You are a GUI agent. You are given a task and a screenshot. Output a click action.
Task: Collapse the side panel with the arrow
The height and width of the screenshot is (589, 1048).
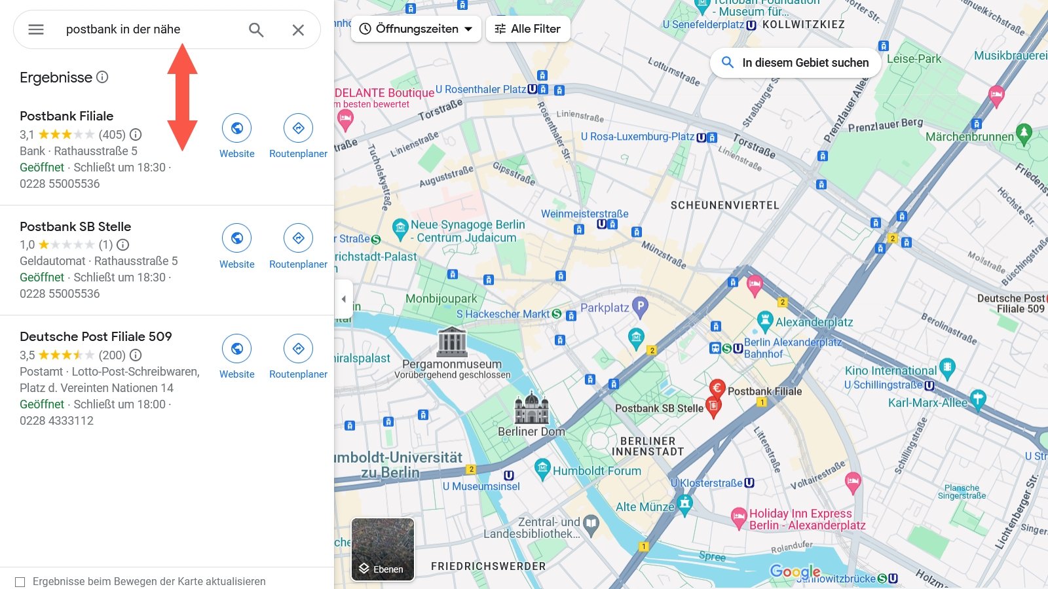click(x=343, y=299)
